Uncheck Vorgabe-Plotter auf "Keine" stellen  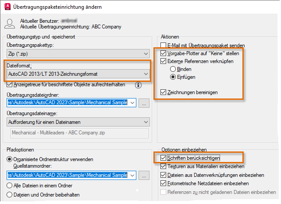pos(163,53)
